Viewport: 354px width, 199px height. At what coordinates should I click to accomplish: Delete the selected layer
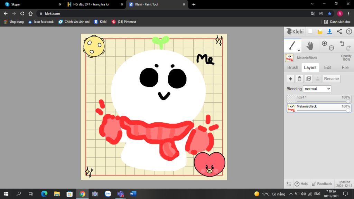299,79
